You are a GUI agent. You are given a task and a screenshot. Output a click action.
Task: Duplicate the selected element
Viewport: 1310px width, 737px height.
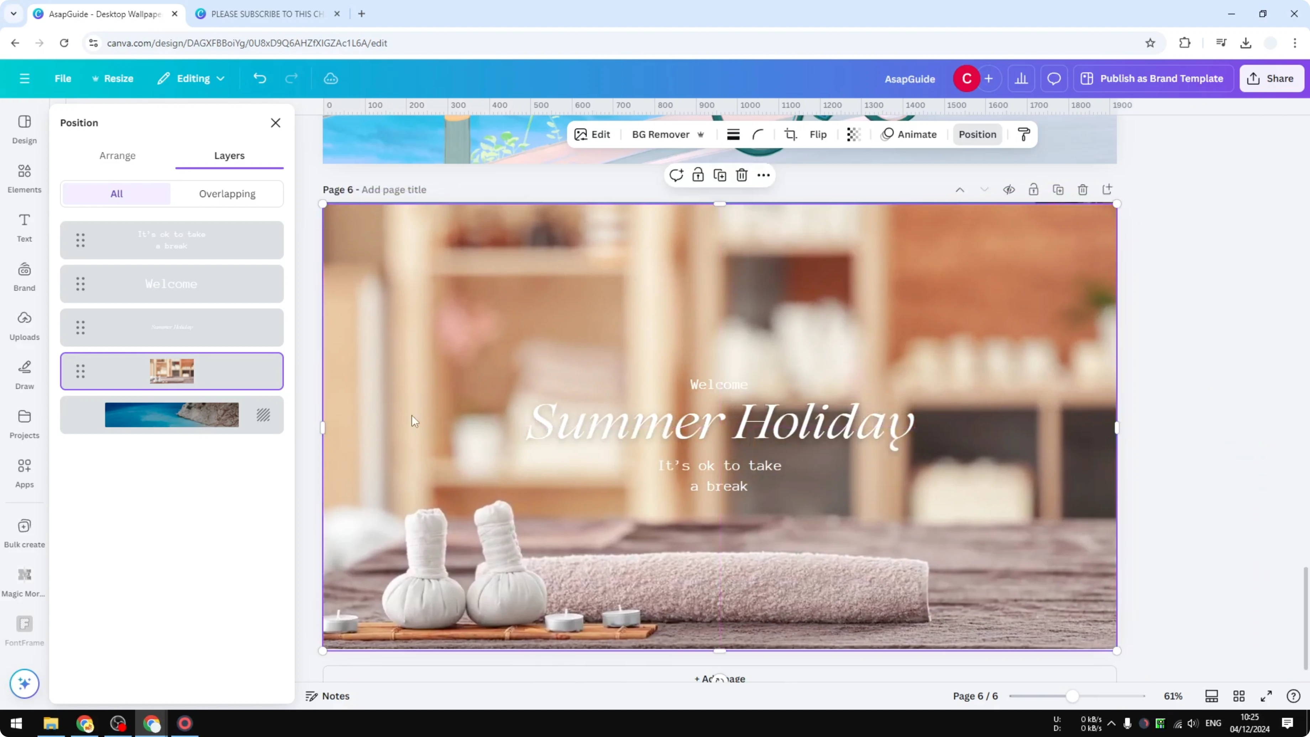click(719, 174)
